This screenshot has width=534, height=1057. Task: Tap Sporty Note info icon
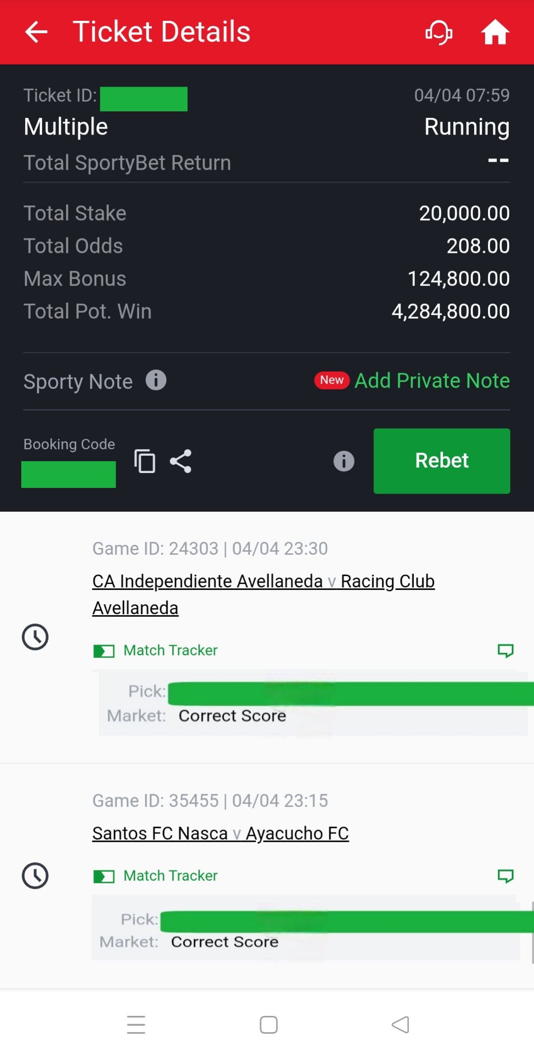(156, 381)
